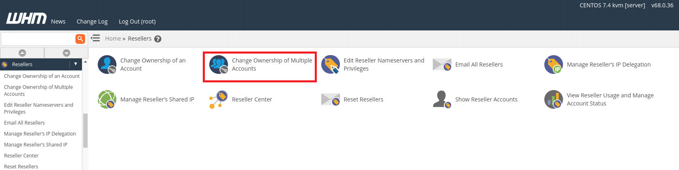The height and width of the screenshot is (170, 679).
Task: Open main panel Manage Reseller's Shared IP text
Action: 157,99
